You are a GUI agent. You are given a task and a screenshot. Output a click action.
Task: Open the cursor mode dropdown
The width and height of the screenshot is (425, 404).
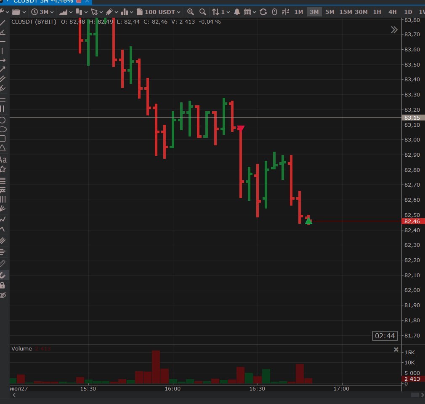[97, 12]
